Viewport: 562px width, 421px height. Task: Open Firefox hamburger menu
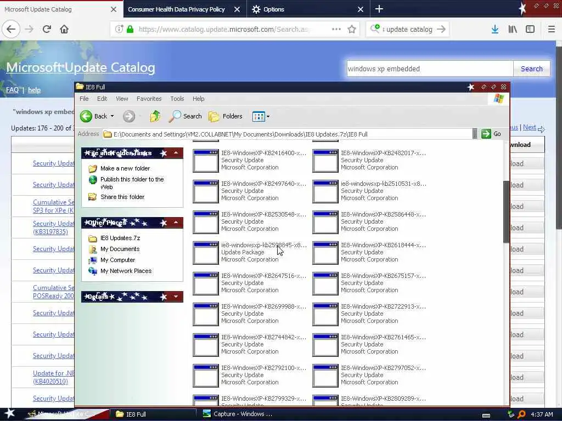(551, 29)
